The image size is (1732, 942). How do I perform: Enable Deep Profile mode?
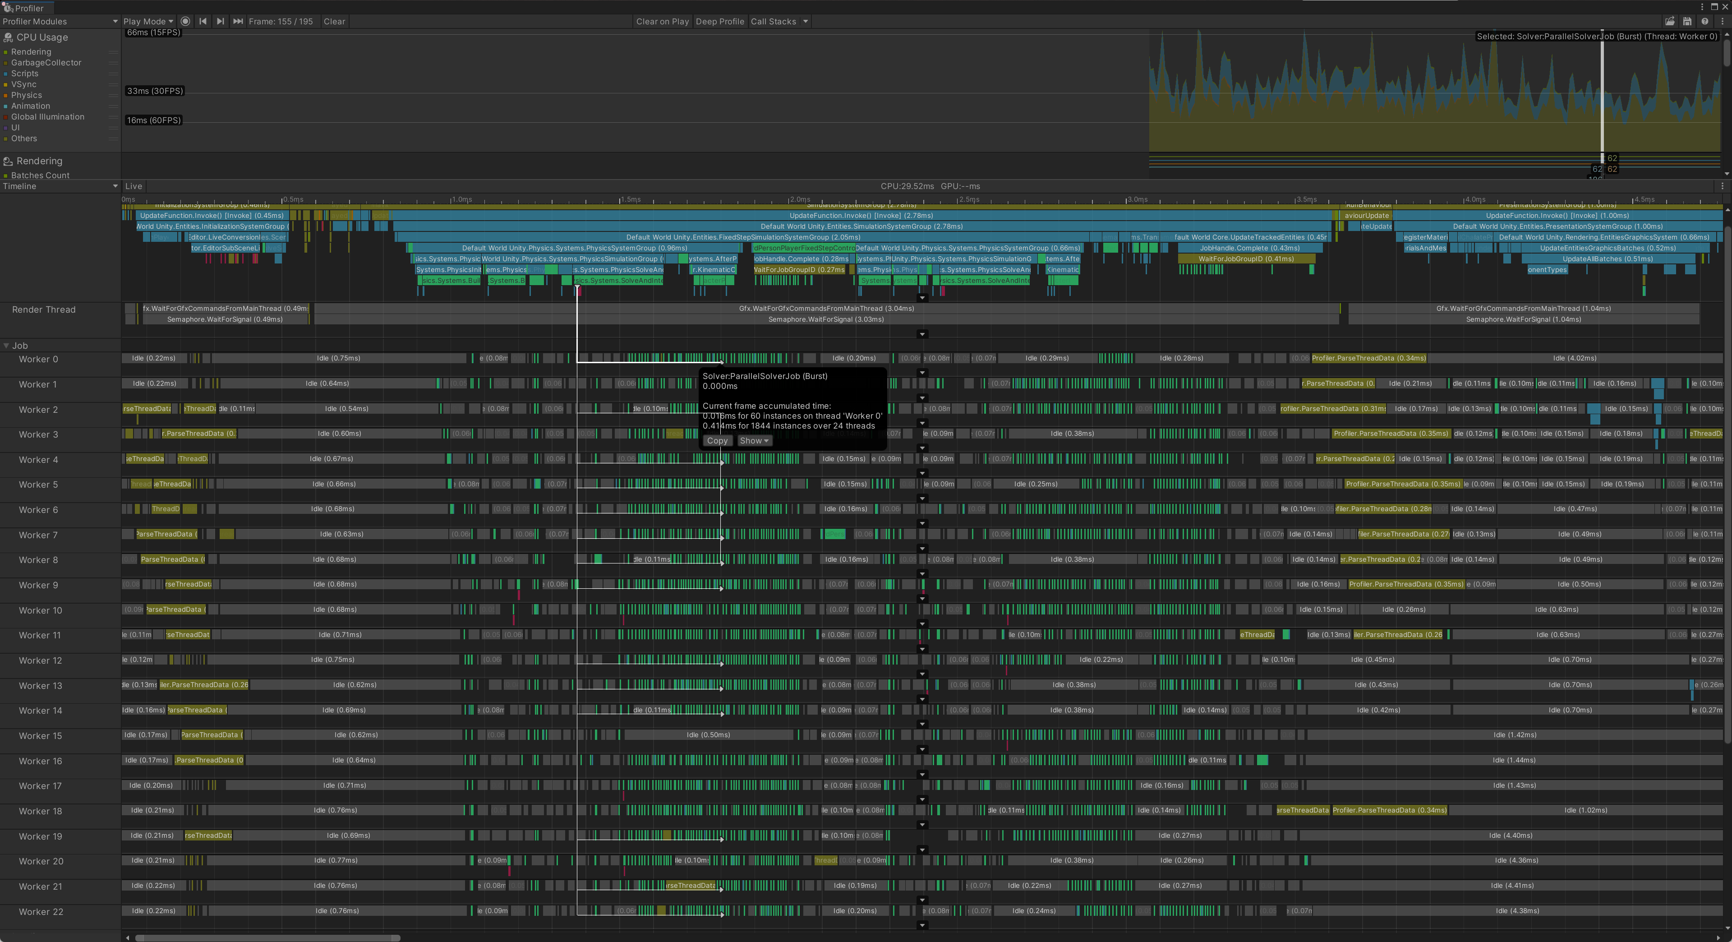[x=720, y=21]
